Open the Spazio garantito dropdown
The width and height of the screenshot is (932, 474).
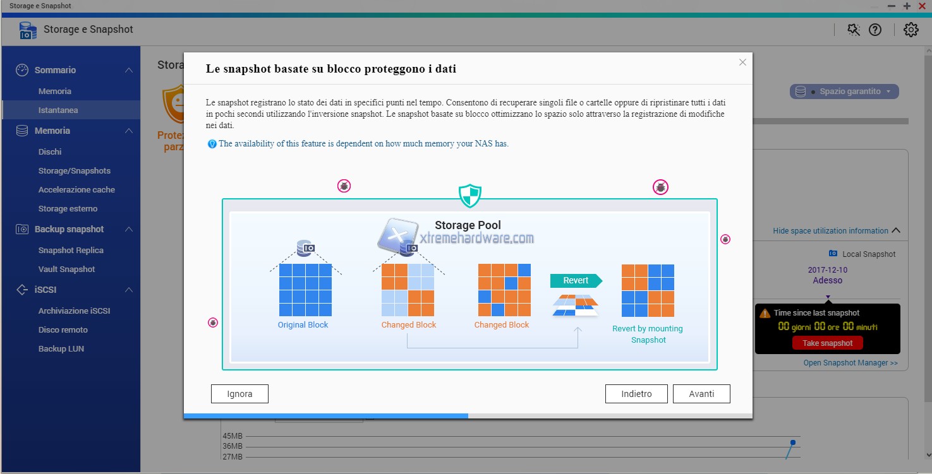(x=844, y=92)
